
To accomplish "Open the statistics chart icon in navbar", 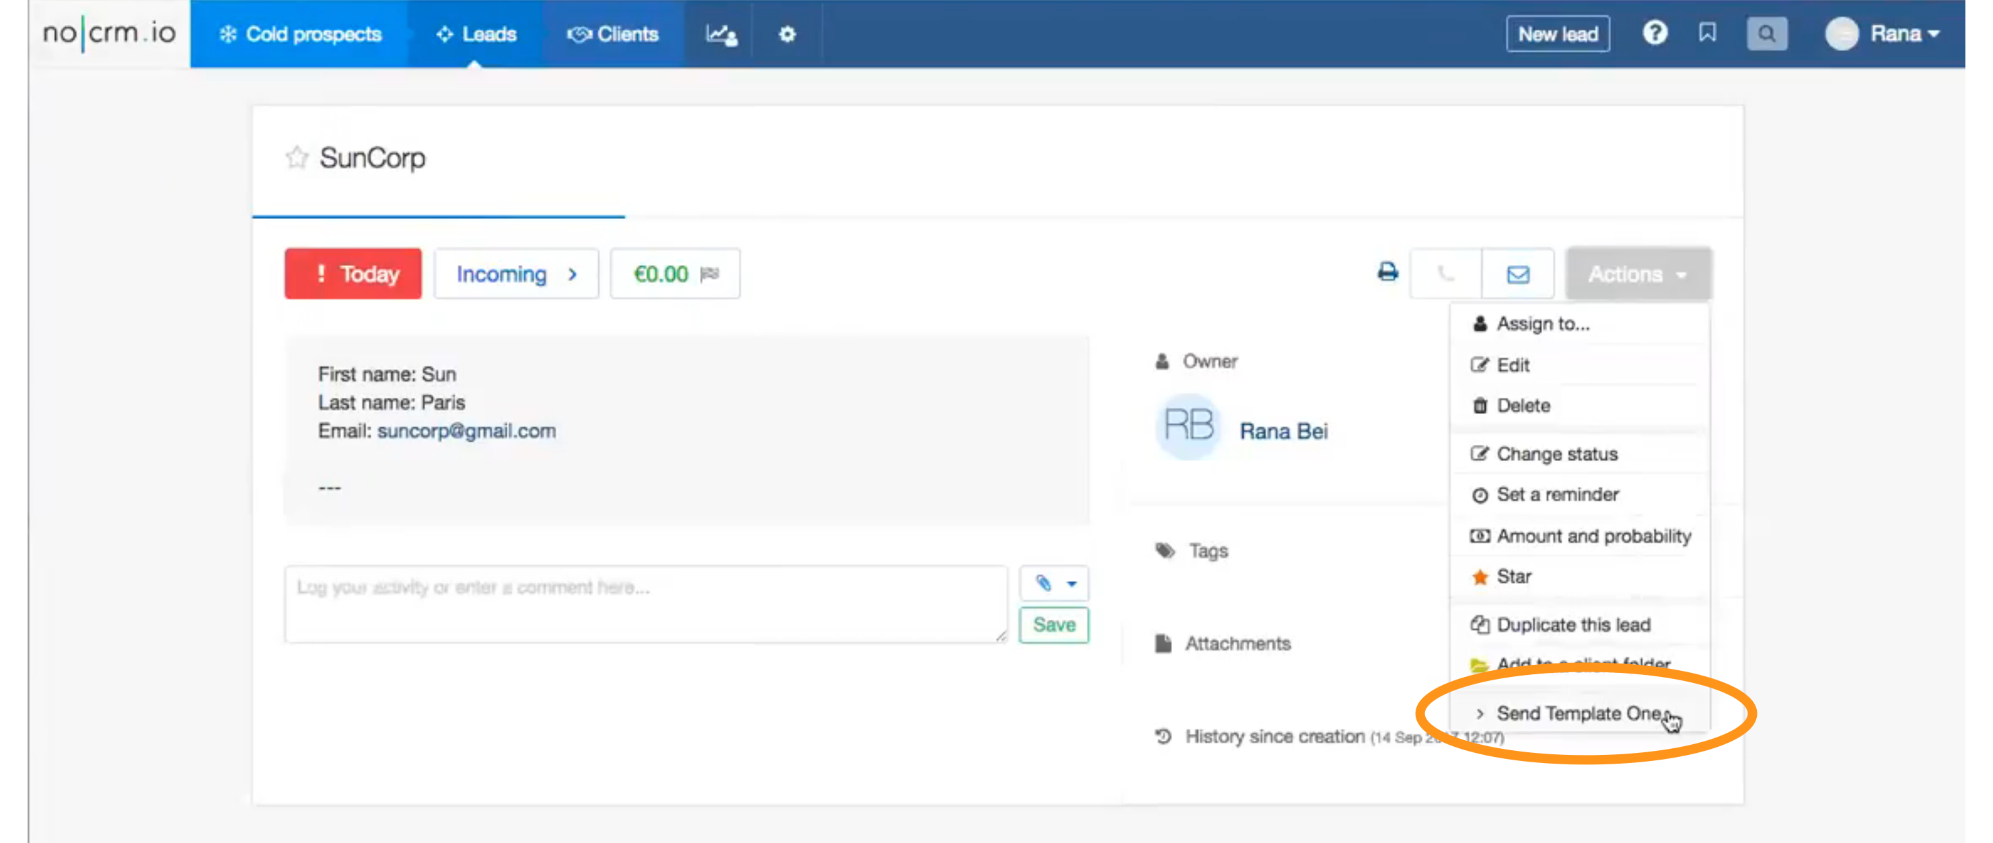I will pyautogui.click(x=721, y=34).
